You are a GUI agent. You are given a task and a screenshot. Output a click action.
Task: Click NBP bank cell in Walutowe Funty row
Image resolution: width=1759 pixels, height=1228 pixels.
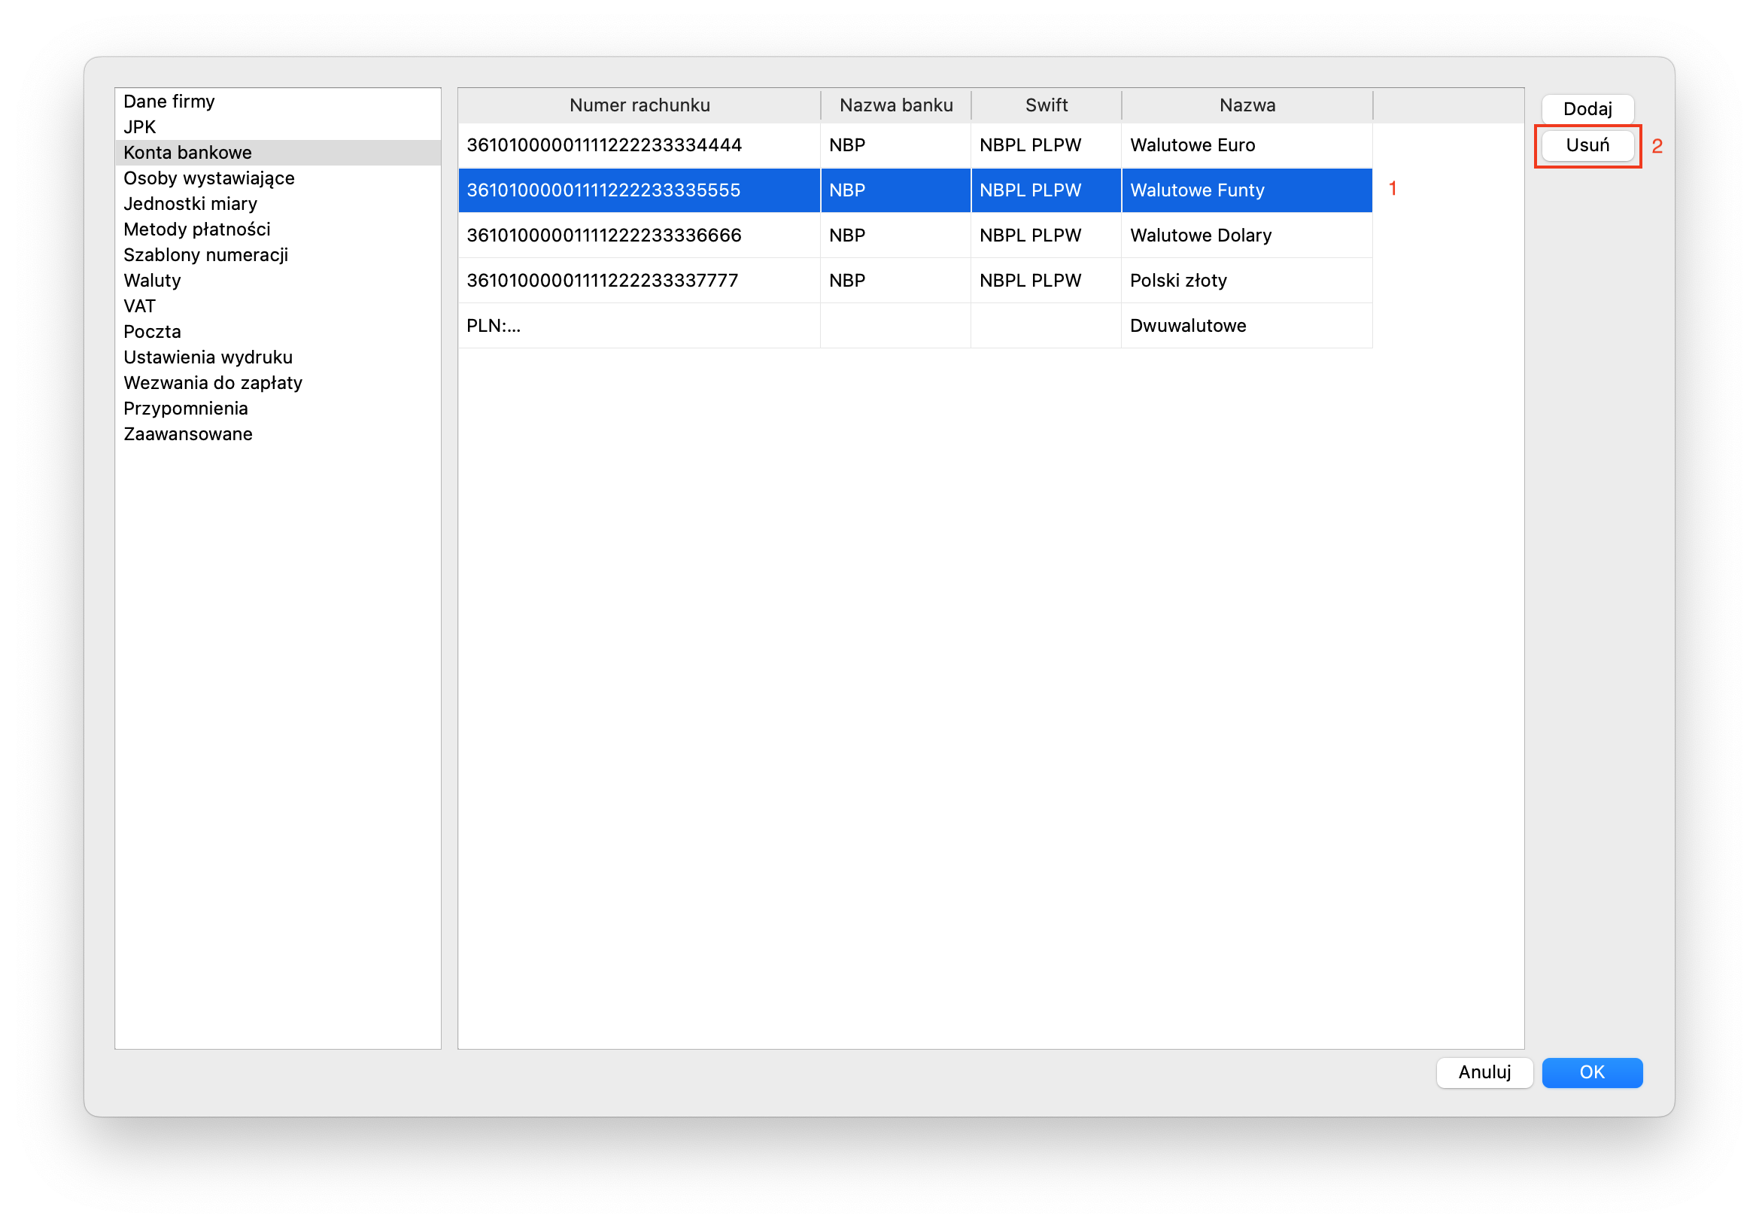[x=895, y=190]
